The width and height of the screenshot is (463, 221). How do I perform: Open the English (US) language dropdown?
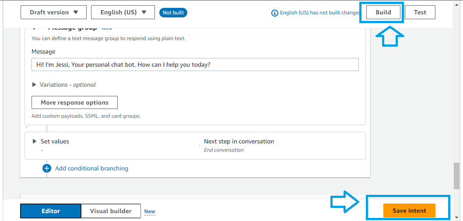123,12
